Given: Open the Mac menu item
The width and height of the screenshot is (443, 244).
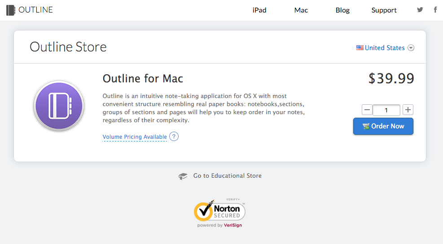Looking at the screenshot, I should coord(301,10).
